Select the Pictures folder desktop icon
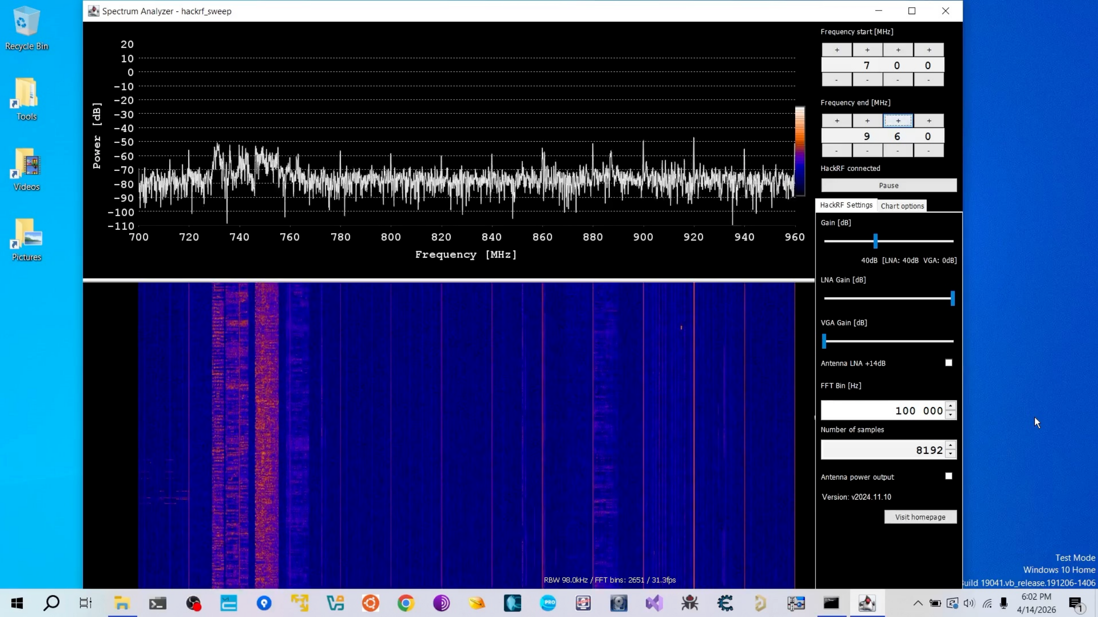 point(27,239)
